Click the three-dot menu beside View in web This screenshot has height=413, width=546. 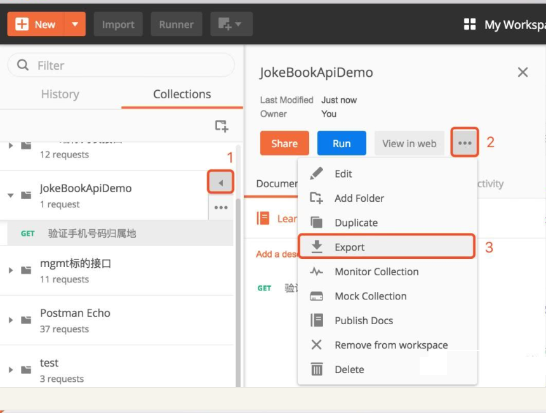point(465,143)
